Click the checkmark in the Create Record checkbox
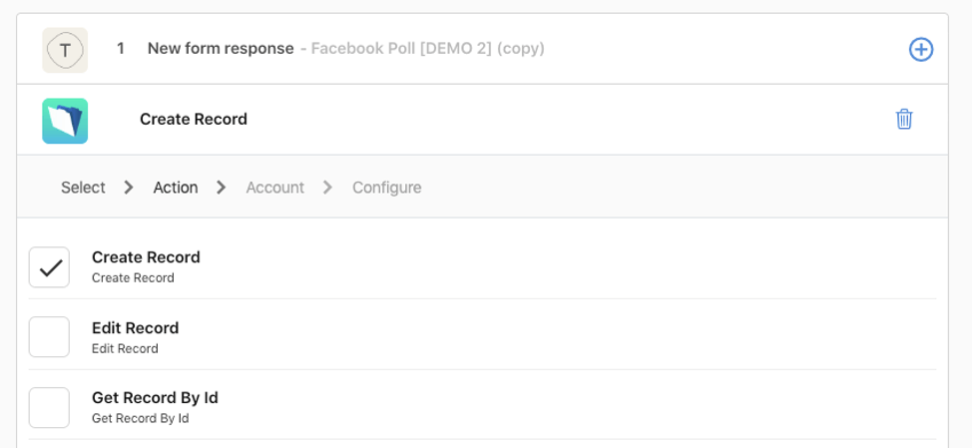This screenshot has height=448, width=972. click(50, 267)
